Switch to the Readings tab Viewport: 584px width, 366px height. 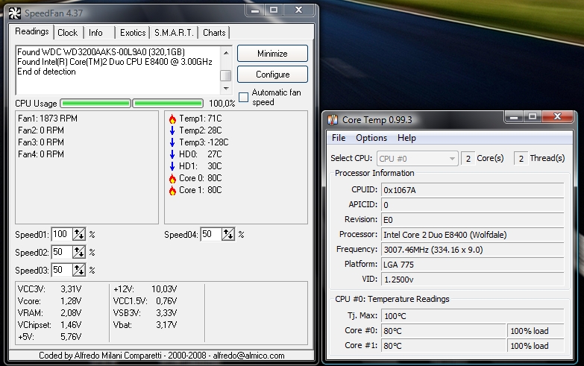click(31, 31)
